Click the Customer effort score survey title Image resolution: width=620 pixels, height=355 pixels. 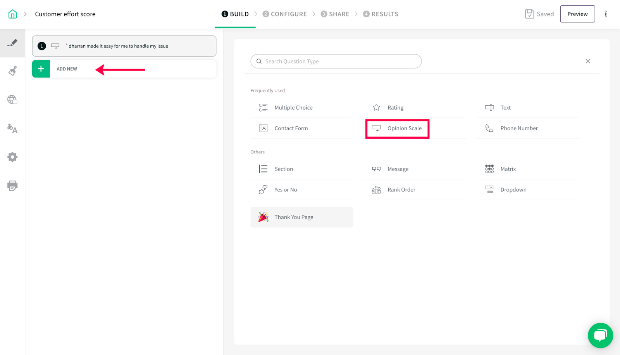(x=65, y=14)
